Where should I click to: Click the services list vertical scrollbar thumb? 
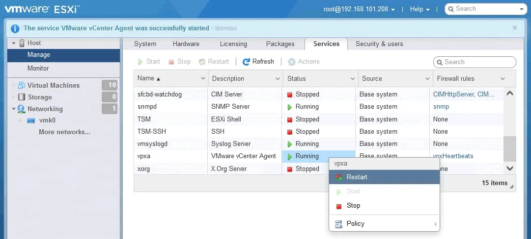pyautogui.click(x=510, y=148)
